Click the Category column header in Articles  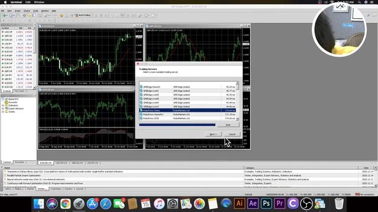pos(301,168)
